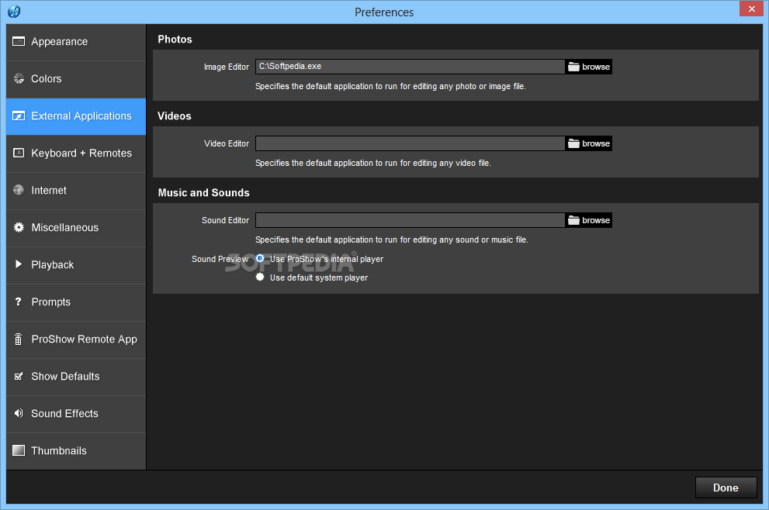
Task: Open the Appearance preferences section
Action: pyautogui.click(x=76, y=42)
